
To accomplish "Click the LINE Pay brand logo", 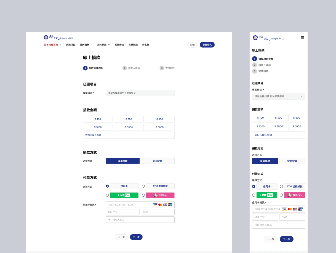I will coord(124,195).
